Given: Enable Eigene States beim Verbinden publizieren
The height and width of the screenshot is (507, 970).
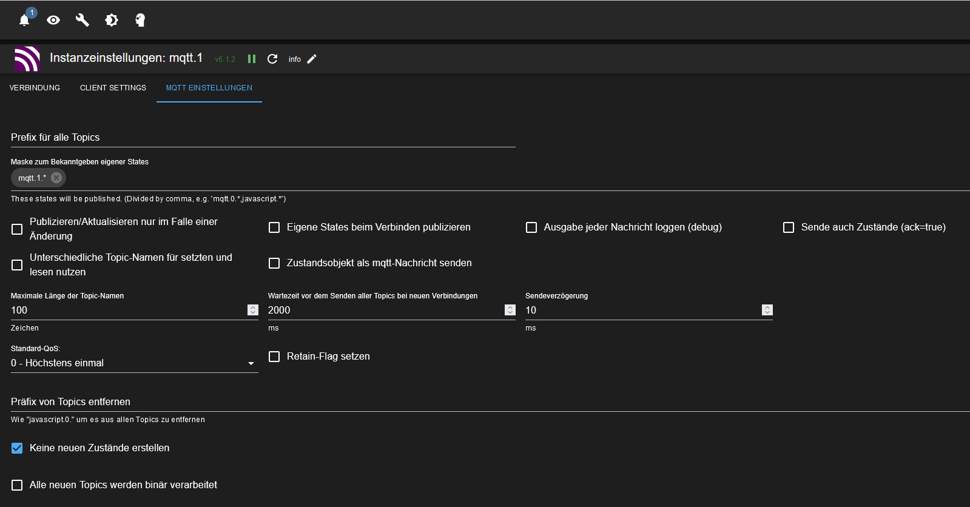Looking at the screenshot, I should click(x=274, y=227).
